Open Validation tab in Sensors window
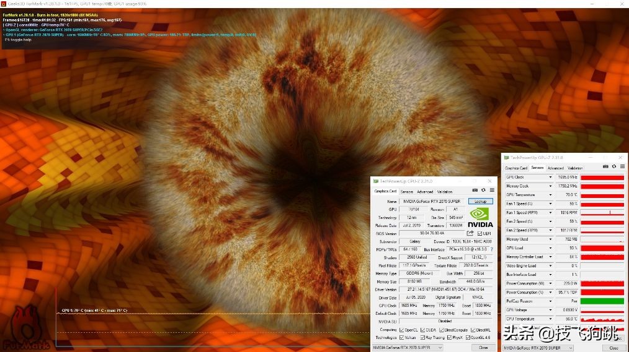This screenshot has width=629, height=352. tap(575, 168)
